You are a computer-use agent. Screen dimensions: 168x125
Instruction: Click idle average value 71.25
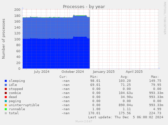pos(126,85)
